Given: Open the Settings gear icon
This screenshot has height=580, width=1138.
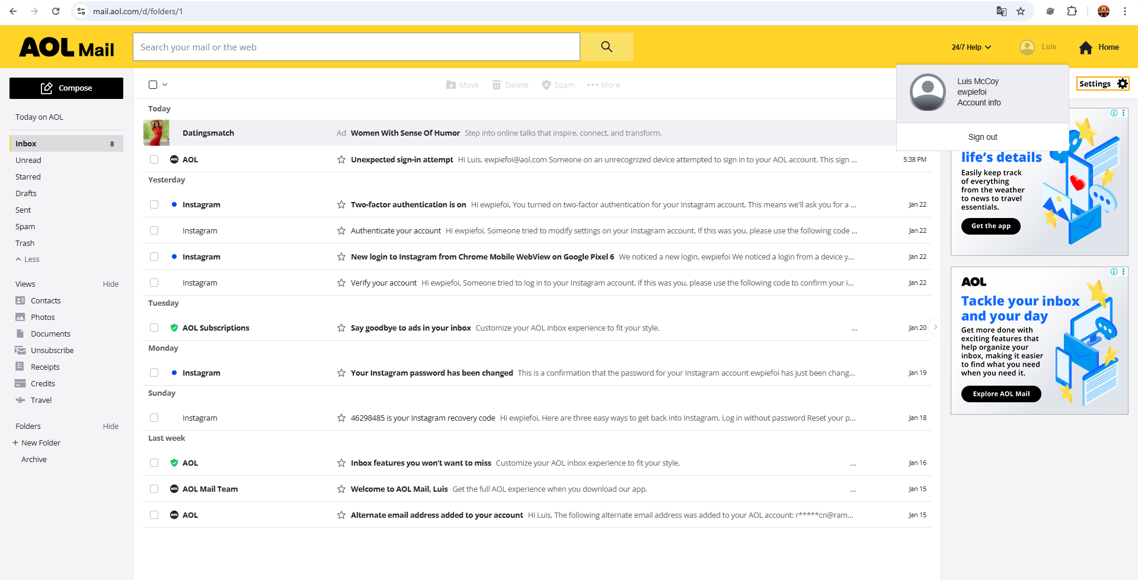Looking at the screenshot, I should click(x=1122, y=84).
